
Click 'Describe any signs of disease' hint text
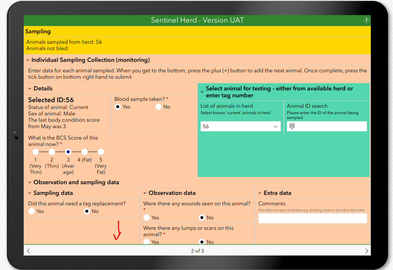(x=312, y=210)
